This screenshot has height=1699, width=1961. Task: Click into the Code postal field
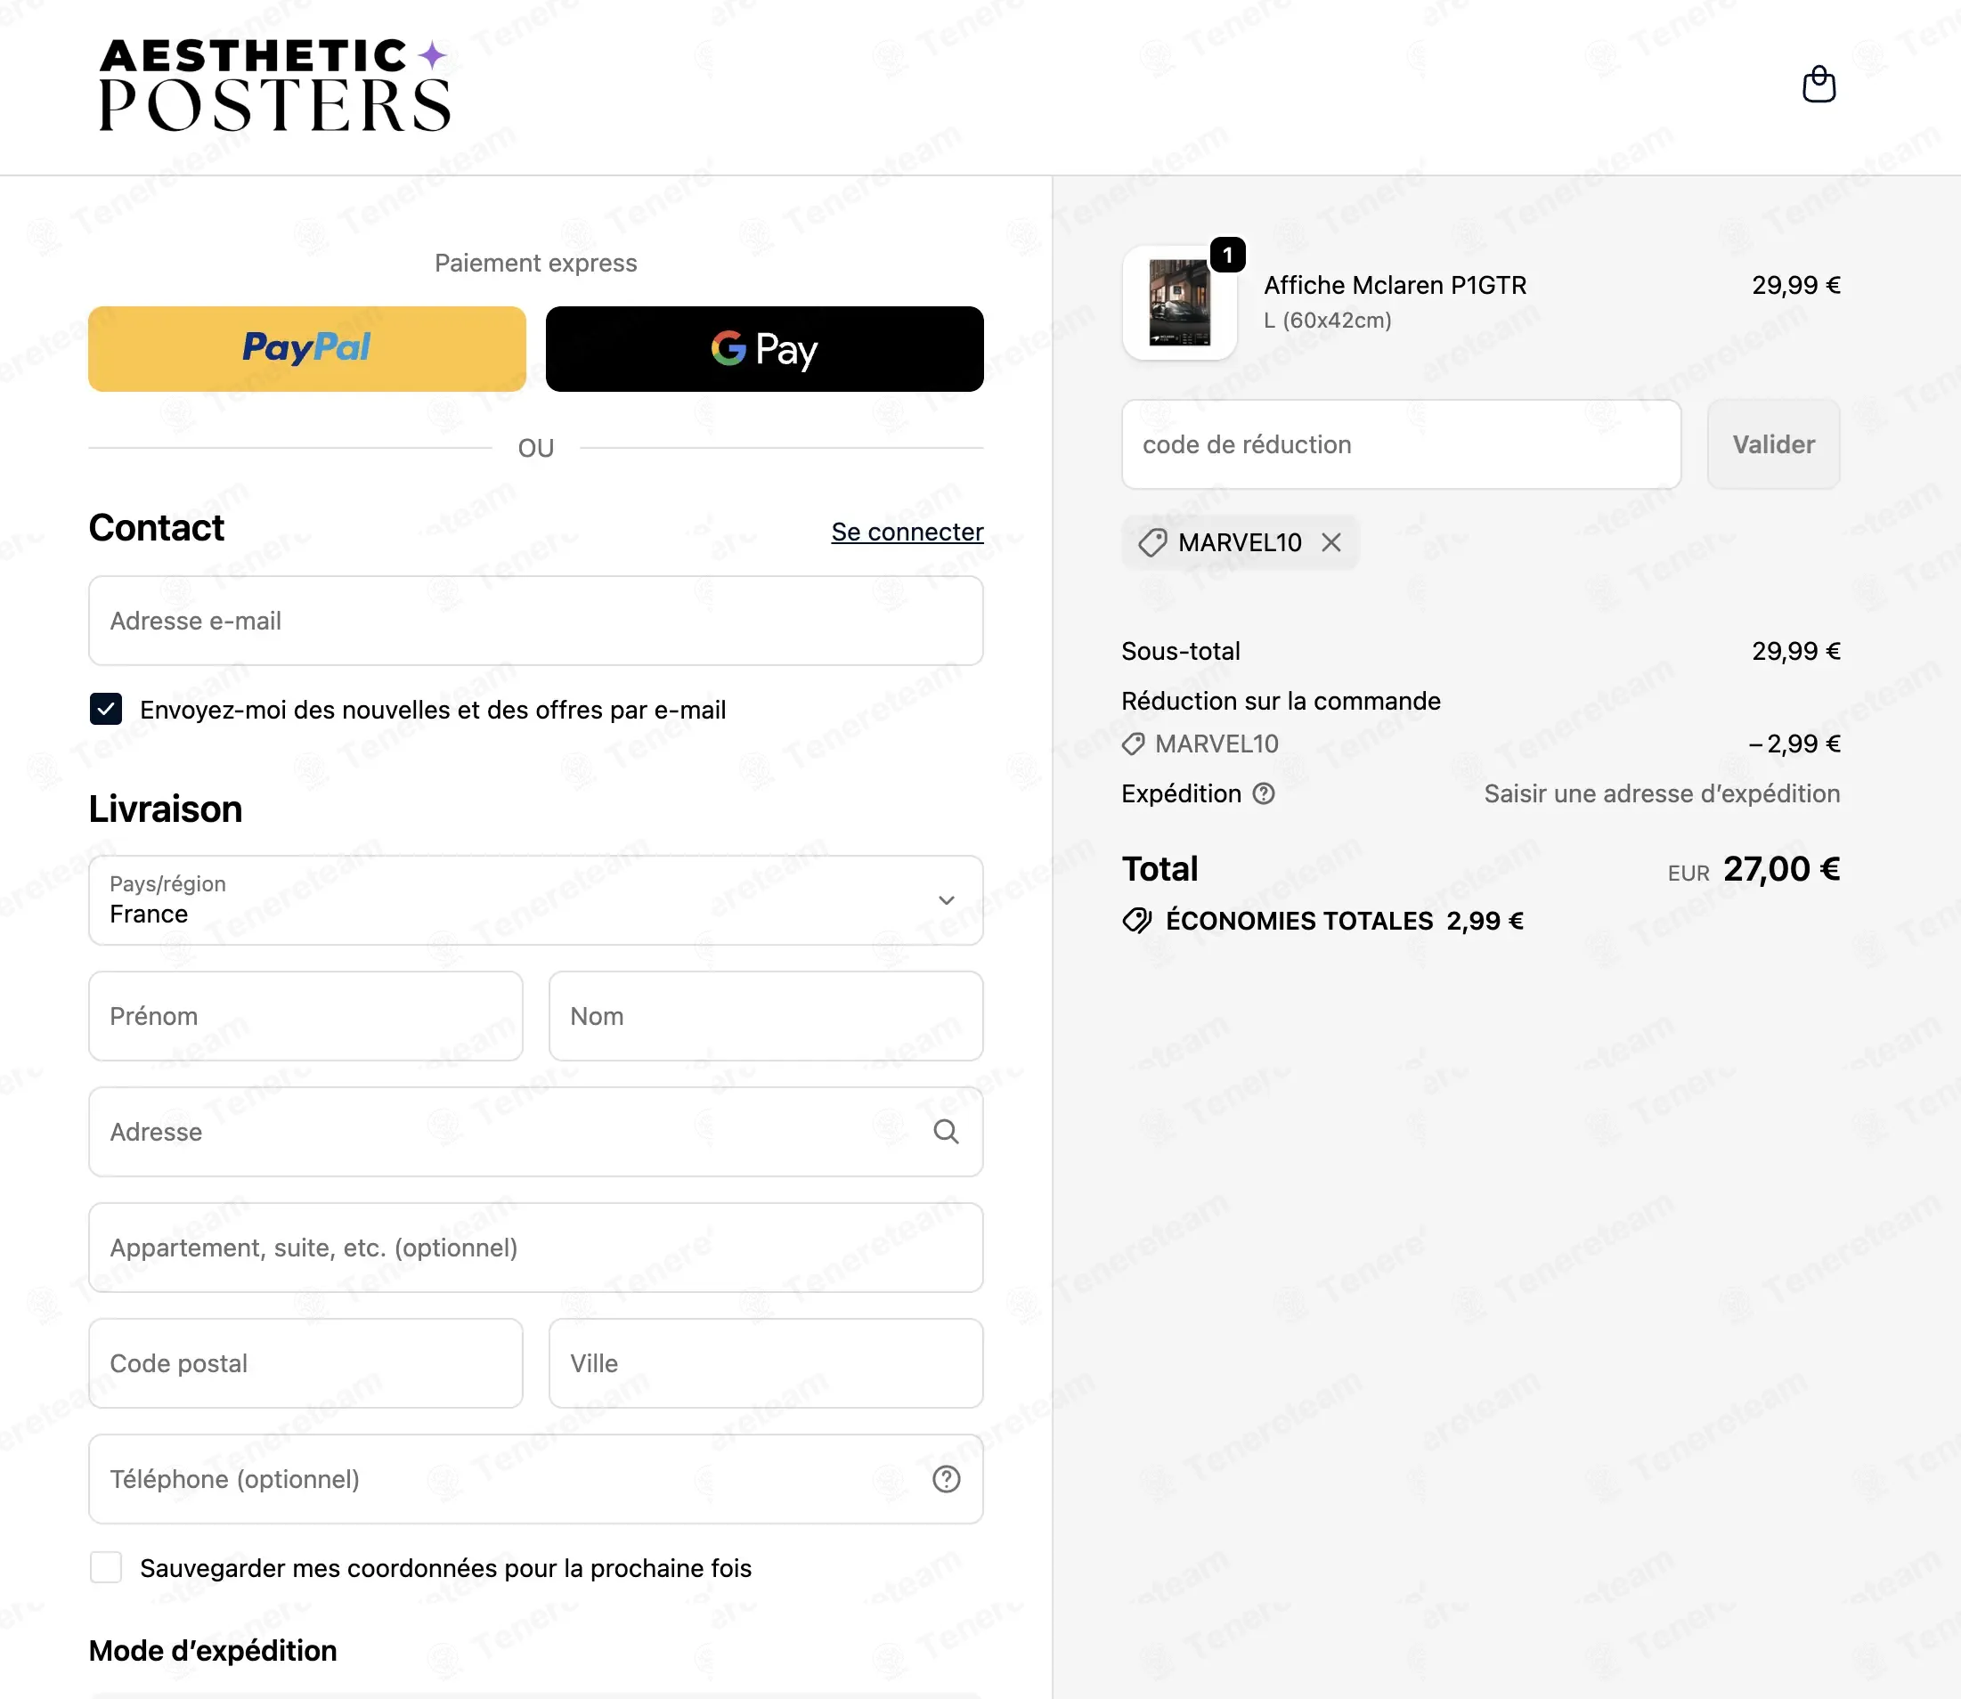coord(305,1363)
